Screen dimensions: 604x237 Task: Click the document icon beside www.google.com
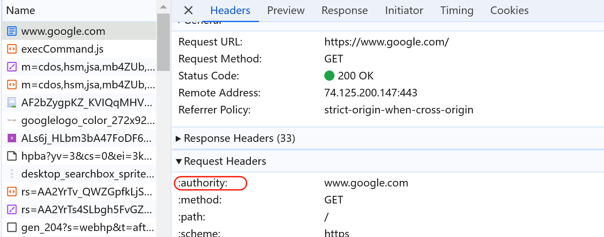point(12,31)
